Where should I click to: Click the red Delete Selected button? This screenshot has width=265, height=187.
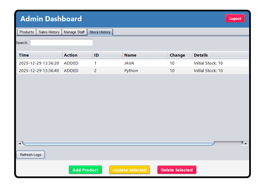point(177,170)
